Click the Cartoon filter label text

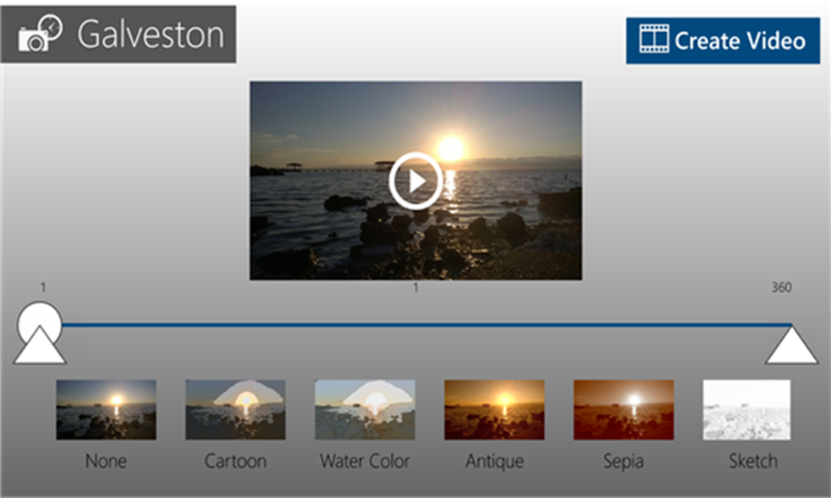click(x=236, y=461)
